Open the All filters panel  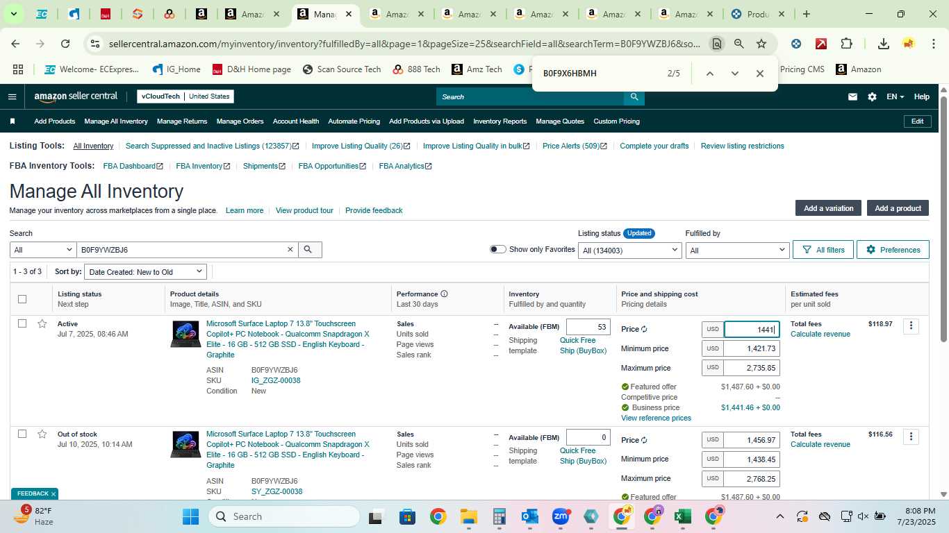coord(823,250)
